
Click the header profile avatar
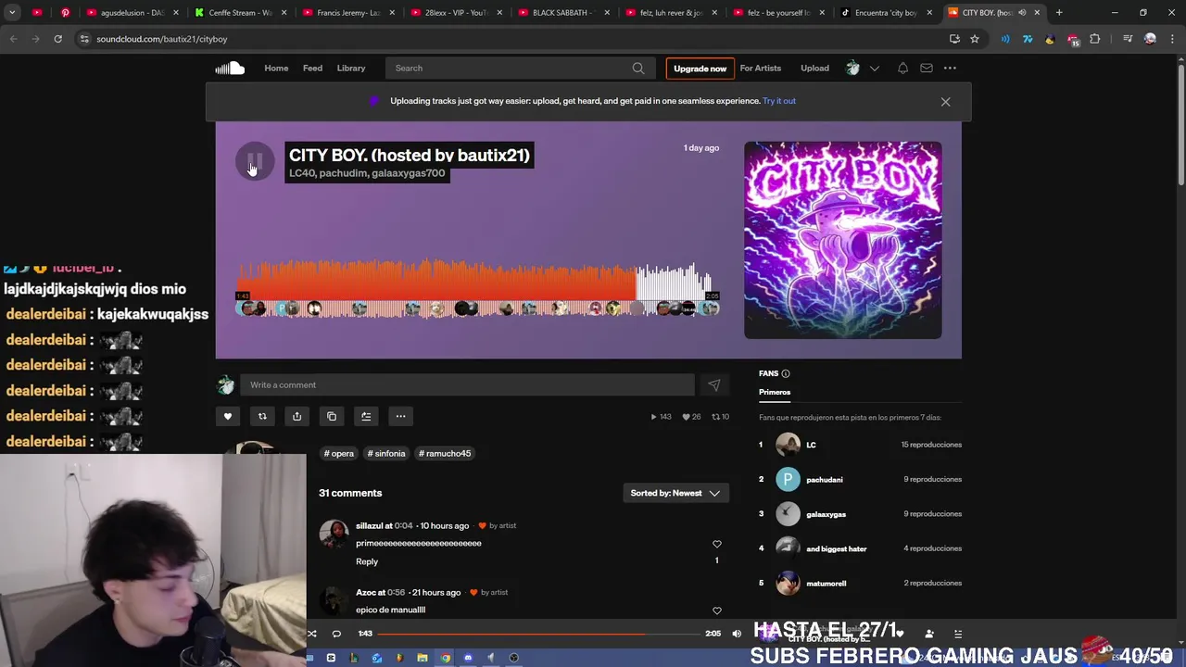(x=852, y=68)
